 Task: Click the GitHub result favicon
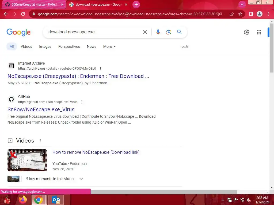11,99
